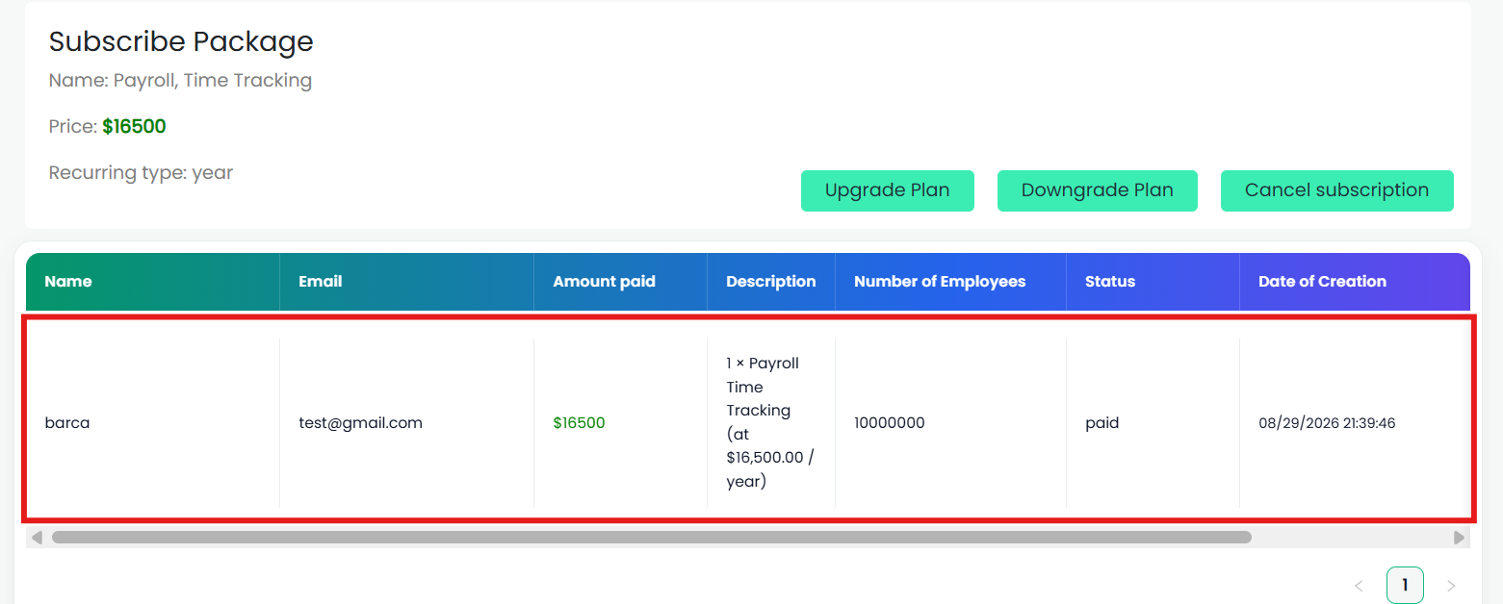Click the Status column header
The height and width of the screenshot is (604, 1503).
(1153, 282)
